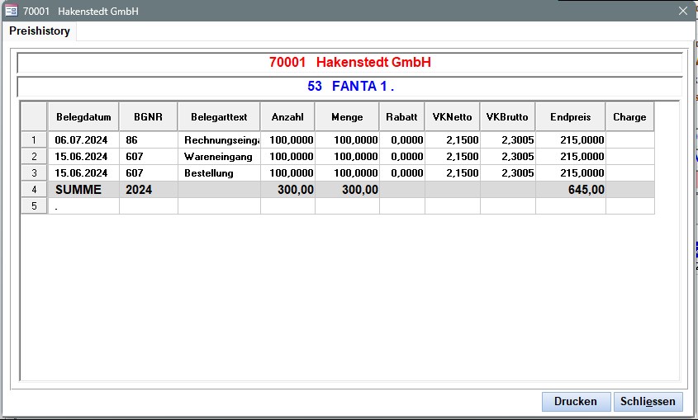698x420 pixels.
Task: Select row 1 via its row header
Action: tap(34, 140)
